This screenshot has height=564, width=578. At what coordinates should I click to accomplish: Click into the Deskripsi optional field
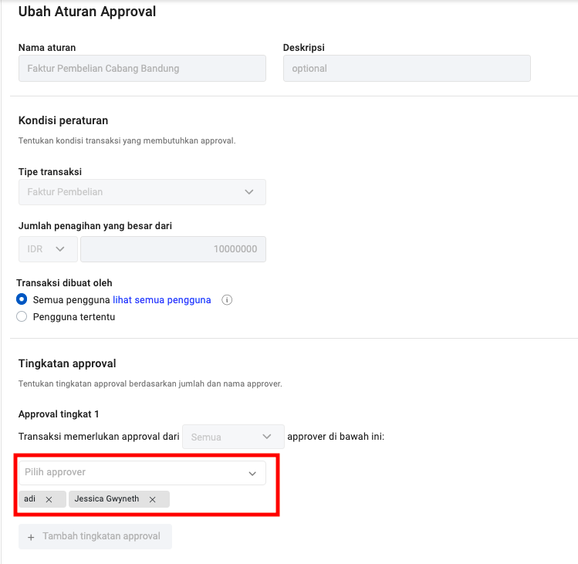point(407,69)
